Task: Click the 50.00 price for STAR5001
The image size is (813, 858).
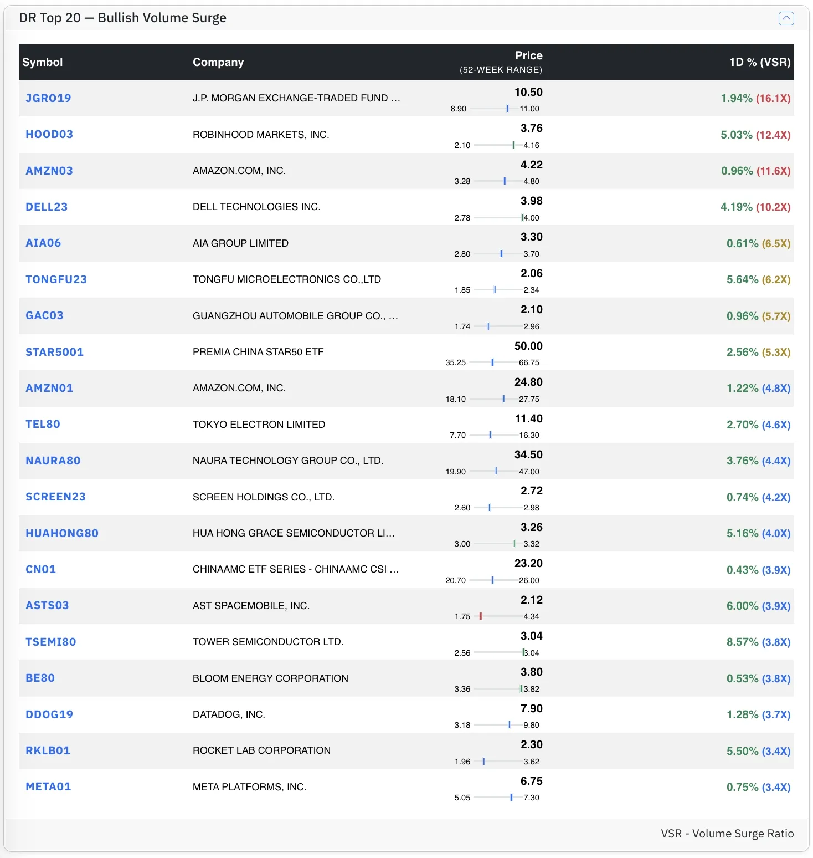Action: [528, 346]
